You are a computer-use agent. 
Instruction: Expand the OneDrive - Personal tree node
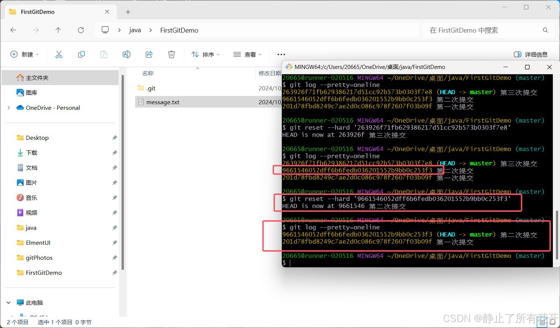pyautogui.click(x=9, y=108)
